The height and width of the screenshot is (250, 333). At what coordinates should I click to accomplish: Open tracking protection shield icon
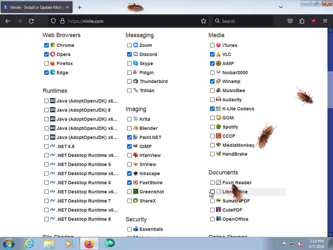[x=53, y=21]
